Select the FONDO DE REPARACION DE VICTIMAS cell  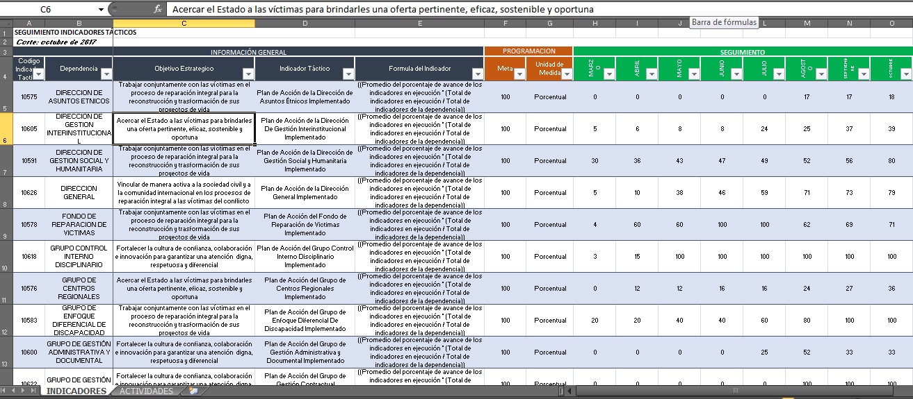[x=79, y=224]
